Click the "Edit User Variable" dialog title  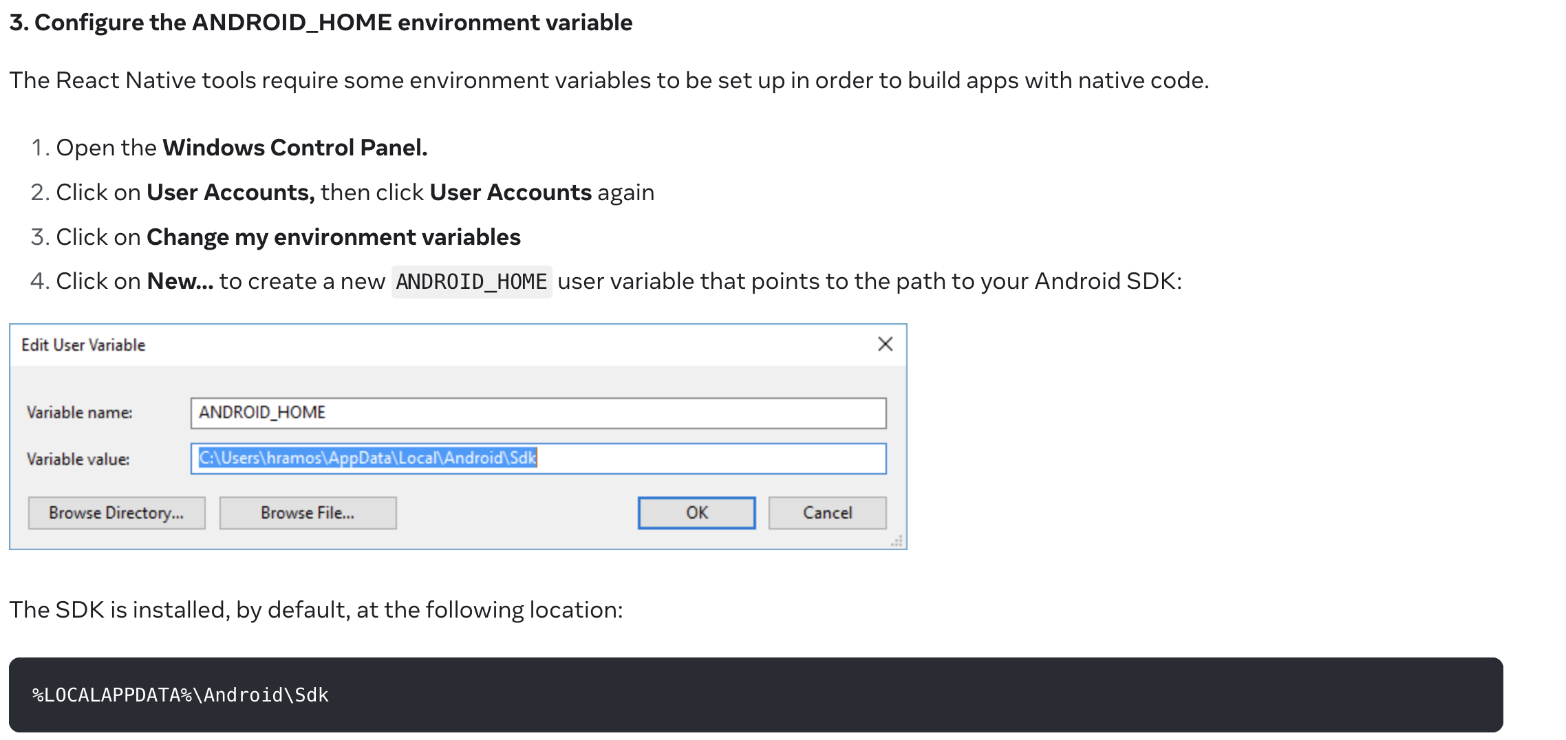click(x=83, y=345)
